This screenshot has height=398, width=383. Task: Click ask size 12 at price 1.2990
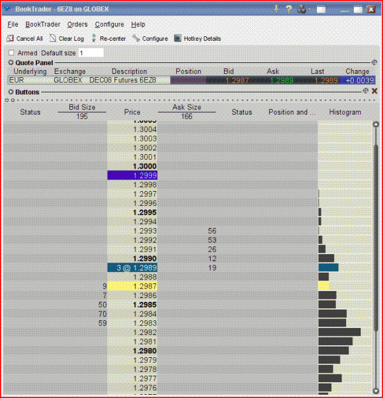coord(212,259)
